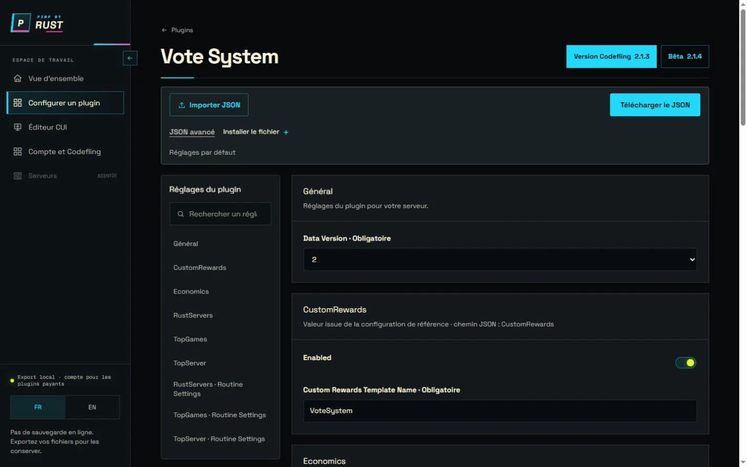Click the Vote System page title

tap(220, 57)
